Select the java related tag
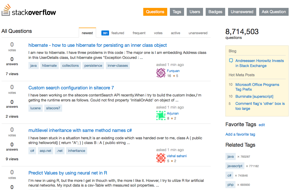The height and width of the screenshot is (190, 296). (230, 156)
